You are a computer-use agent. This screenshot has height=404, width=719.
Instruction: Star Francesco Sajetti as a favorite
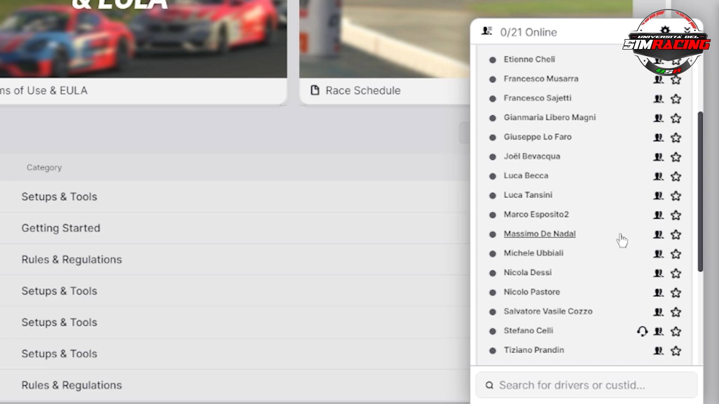[x=676, y=99]
